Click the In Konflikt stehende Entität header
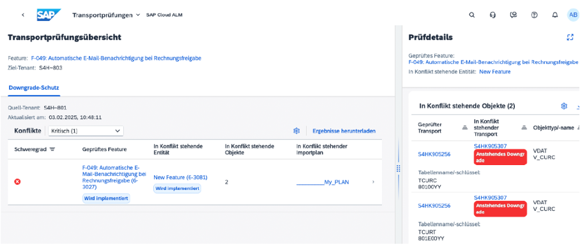 (178, 149)
